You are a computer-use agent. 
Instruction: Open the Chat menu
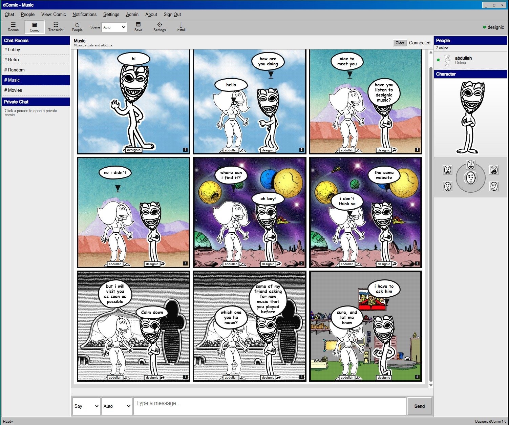pyautogui.click(x=9, y=14)
